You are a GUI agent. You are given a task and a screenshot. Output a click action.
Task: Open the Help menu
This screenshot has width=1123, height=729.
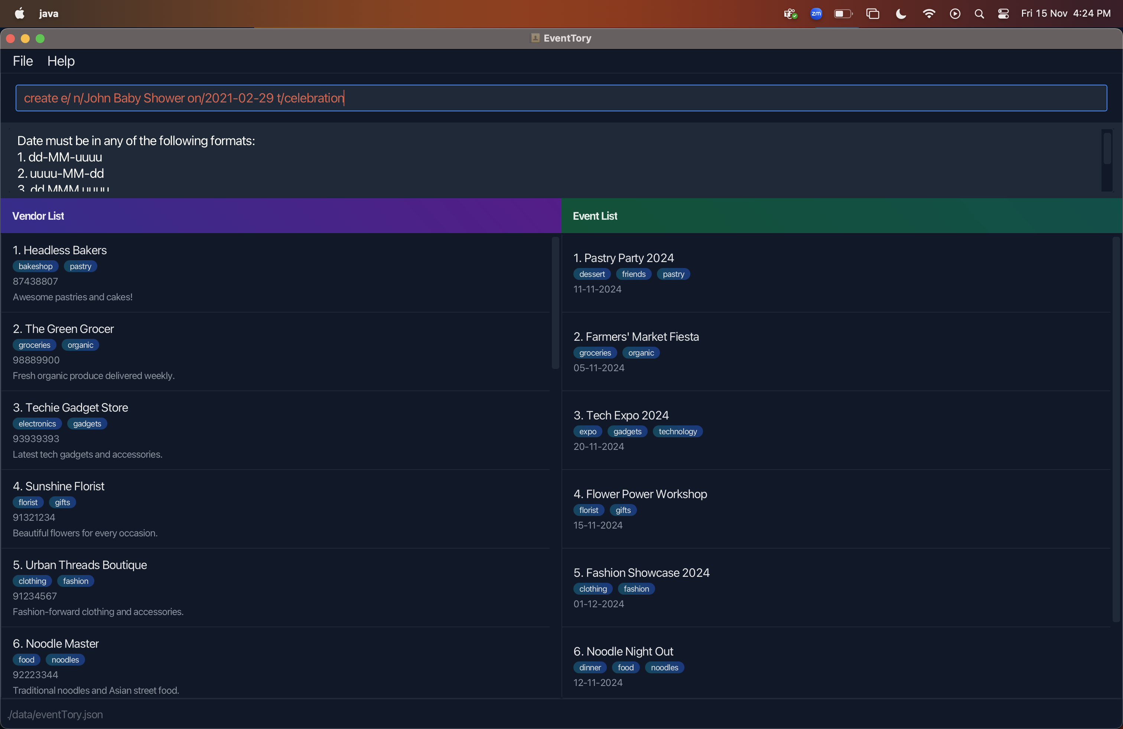[x=61, y=61]
